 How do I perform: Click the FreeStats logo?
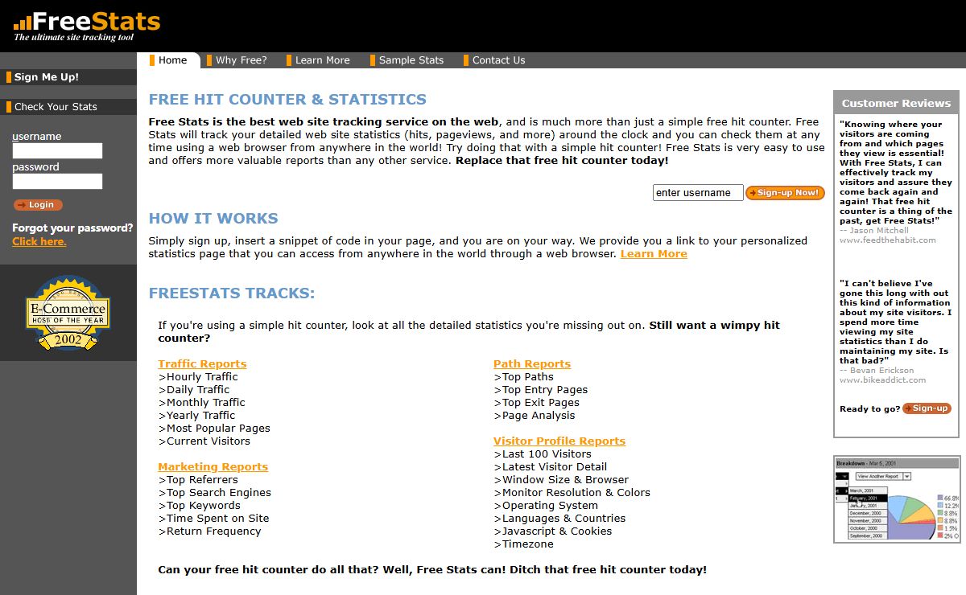[x=87, y=26]
